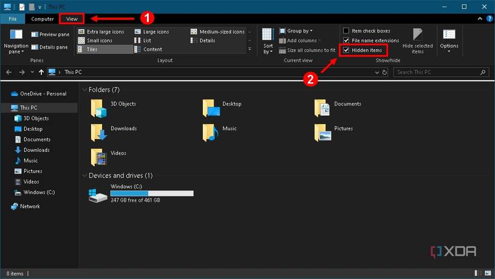Click Size all columns to fit
Viewport: 495px width, 279px height.
click(307, 50)
